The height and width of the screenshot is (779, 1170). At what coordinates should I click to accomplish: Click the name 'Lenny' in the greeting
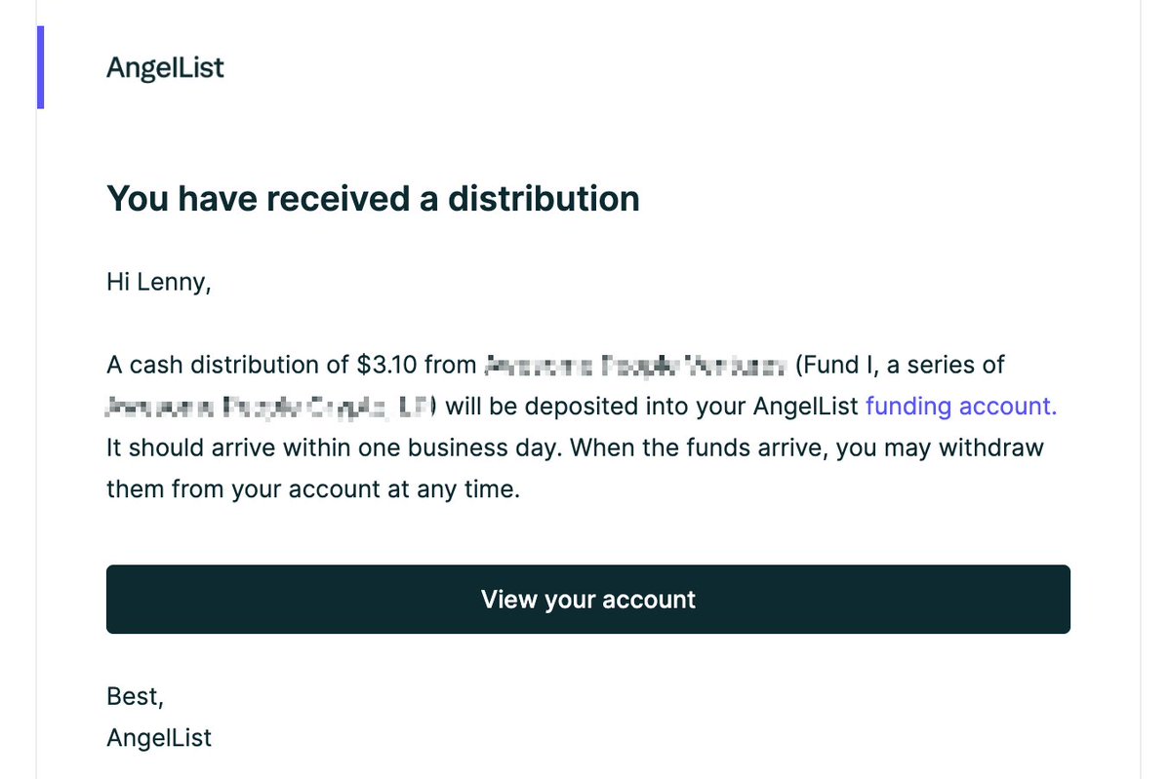click(x=174, y=282)
